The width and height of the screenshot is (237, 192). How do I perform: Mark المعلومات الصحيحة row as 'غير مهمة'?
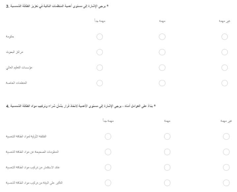[226, 151]
